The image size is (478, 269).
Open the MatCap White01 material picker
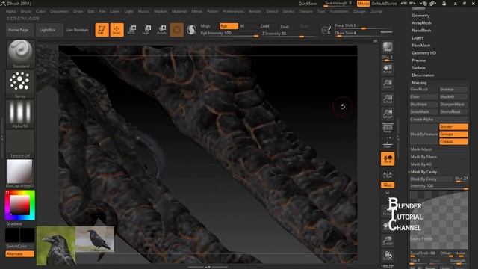[20, 174]
